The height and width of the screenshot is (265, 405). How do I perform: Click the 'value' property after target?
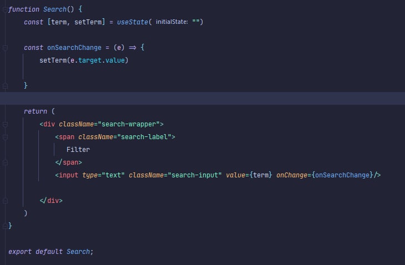coord(115,60)
